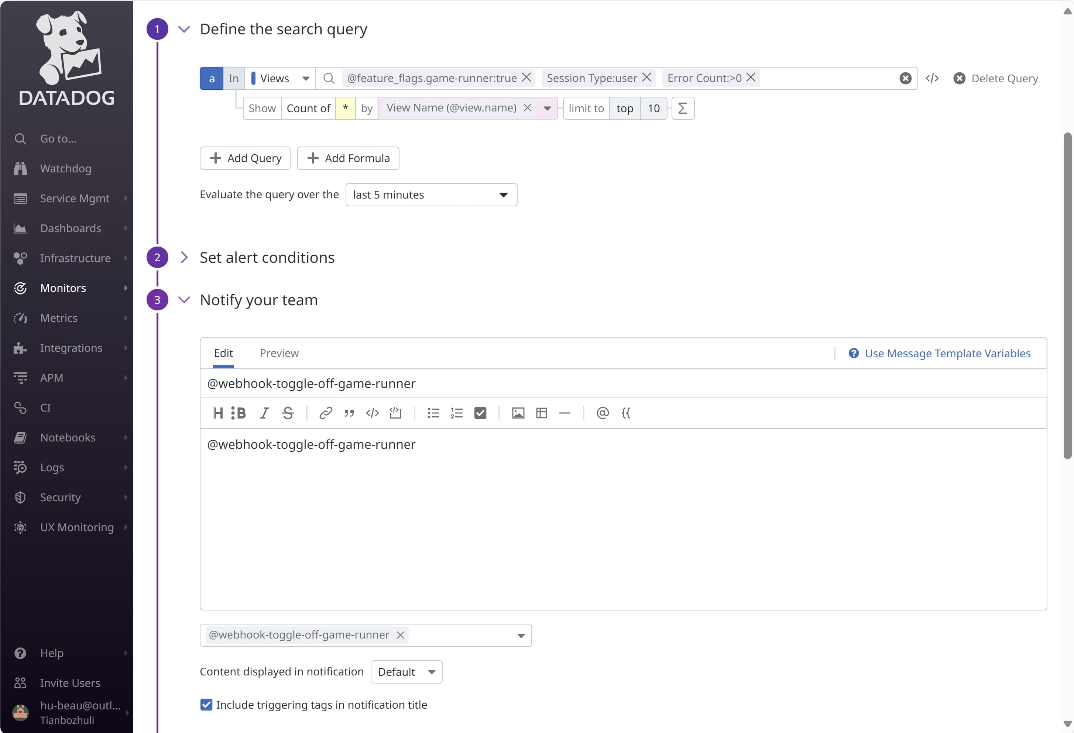Insert a checklist item via checkbox icon
The height and width of the screenshot is (733, 1074).
[480, 413]
